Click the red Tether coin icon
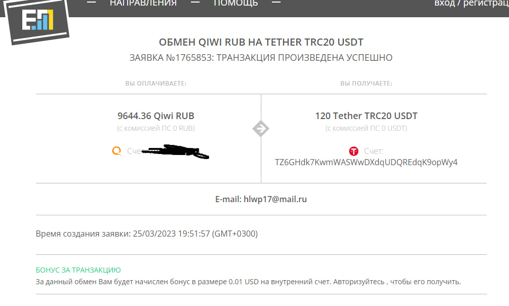The height and width of the screenshot is (306, 509). click(x=354, y=151)
